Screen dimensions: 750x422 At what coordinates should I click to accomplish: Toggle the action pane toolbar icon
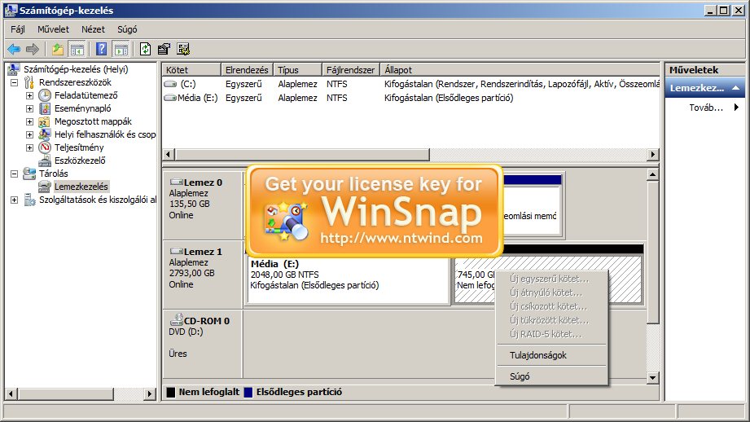pyautogui.click(x=121, y=49)
